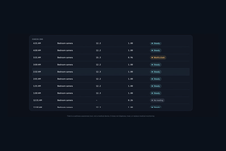Select the 3:00 AM time cell
Viewport: 226px width, 151px height.
click(37, 65)
